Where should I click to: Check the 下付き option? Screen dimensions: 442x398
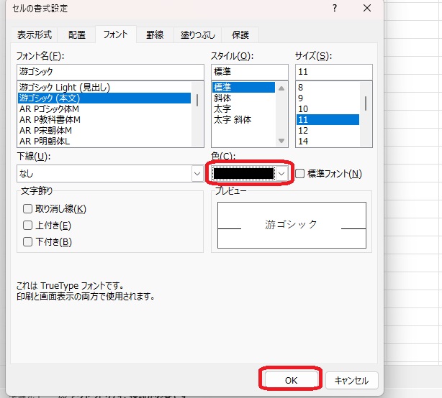coord(28,242)
